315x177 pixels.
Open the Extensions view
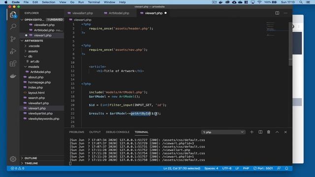(13, 63)
